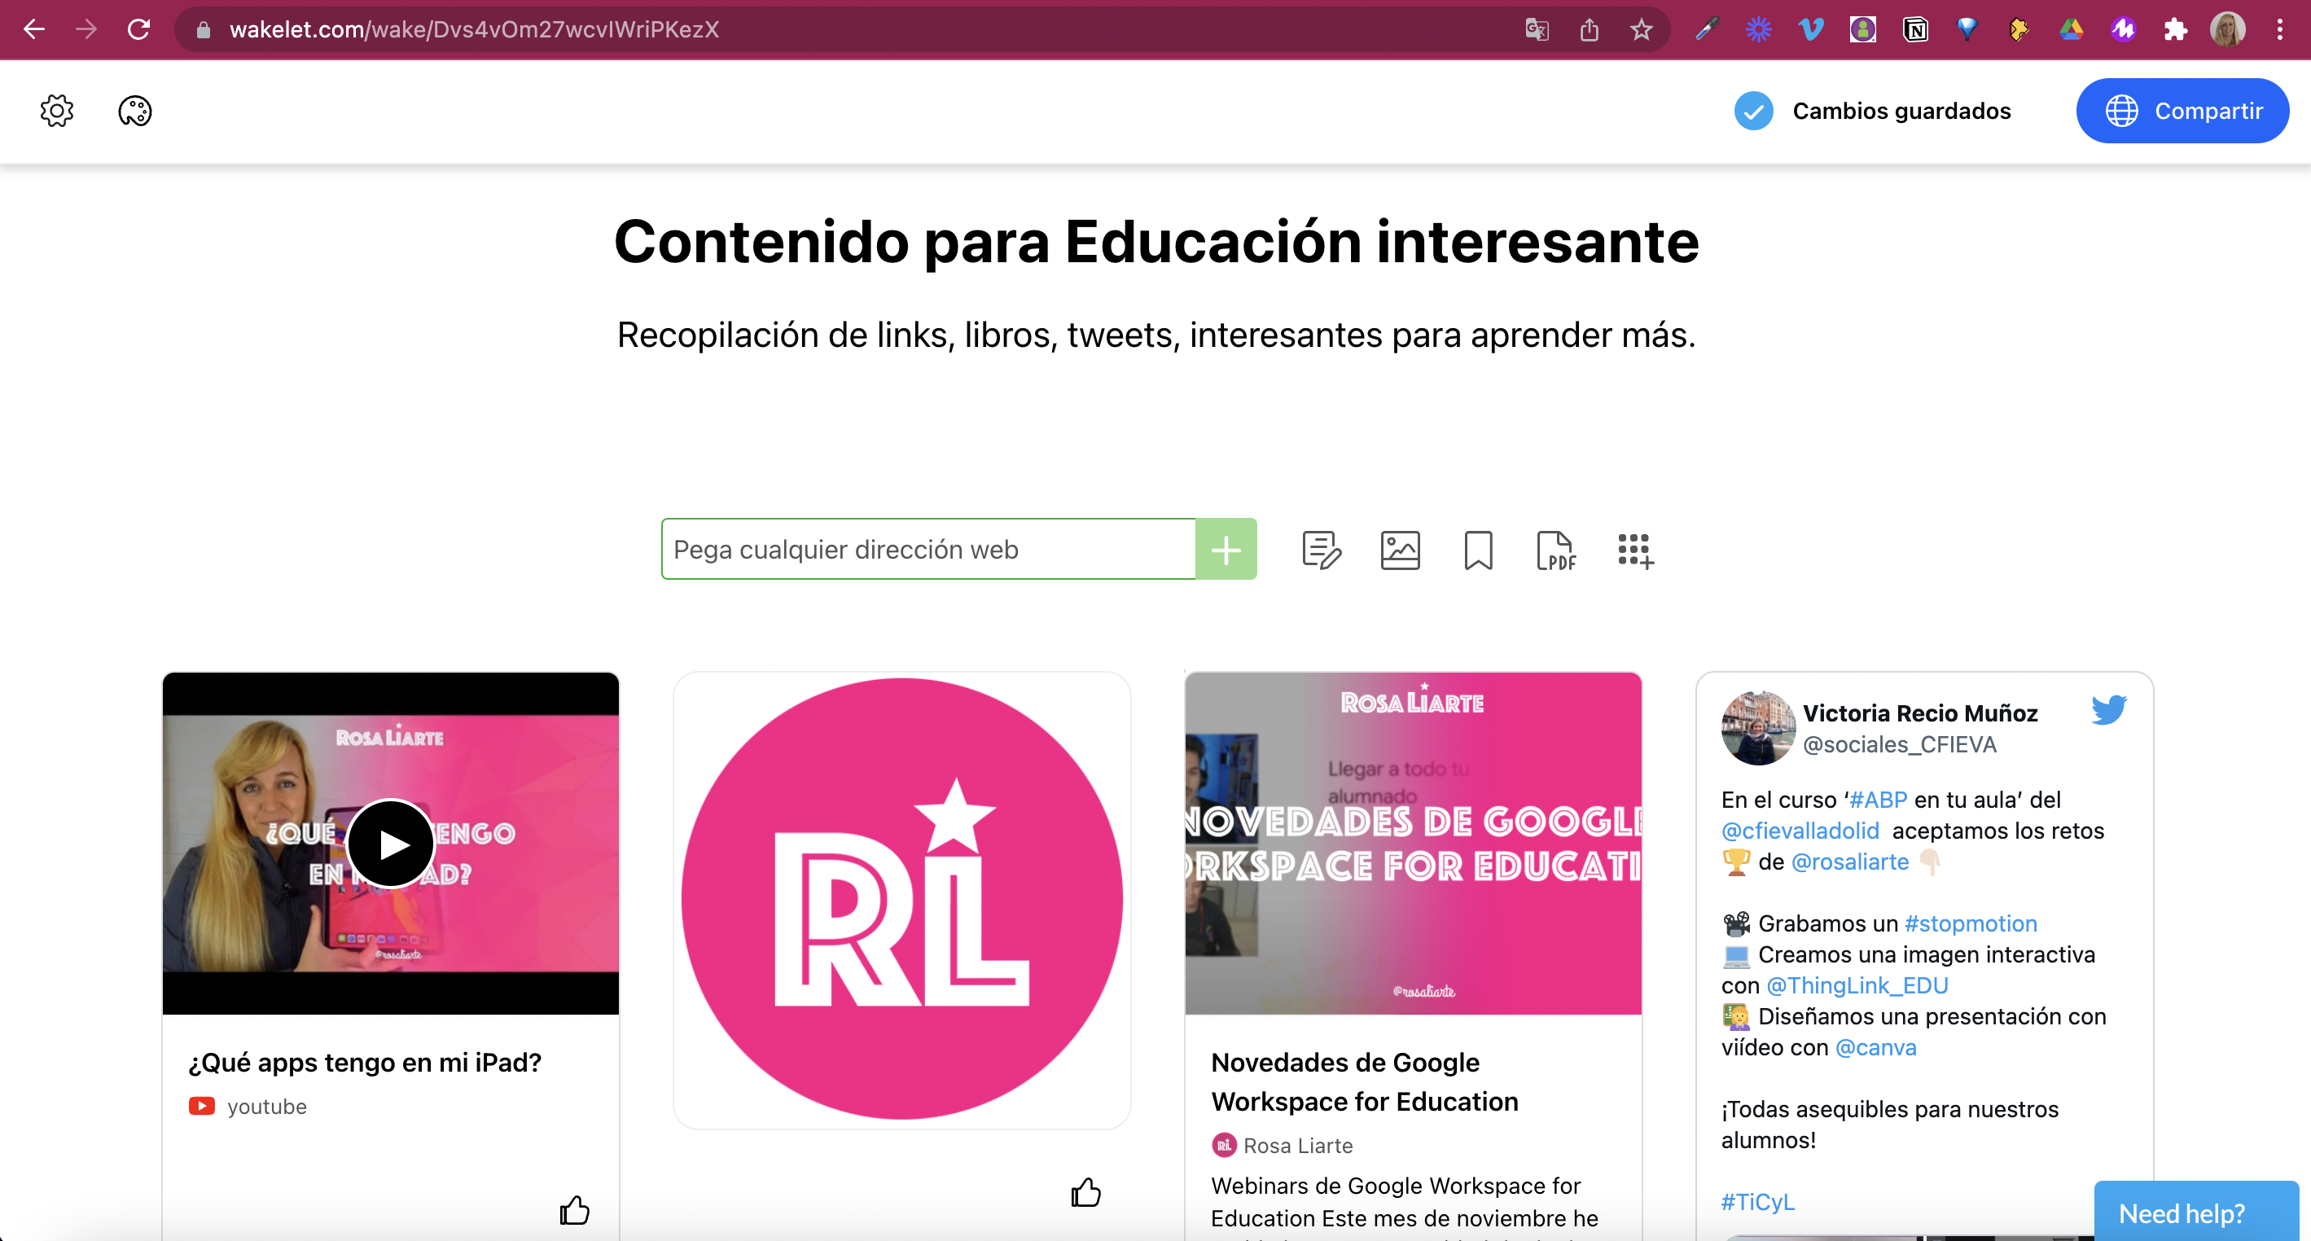This screenshot has width=2311, height=1241.
Task: Select the youtube label on the iPad card
Action: click(266, 1106)
